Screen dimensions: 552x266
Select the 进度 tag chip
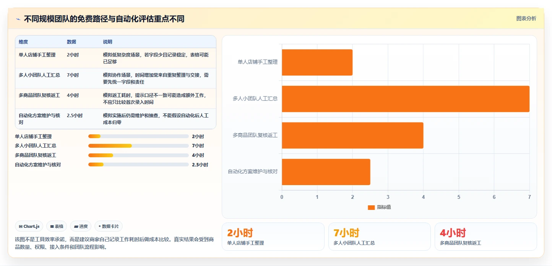(81, 226)
